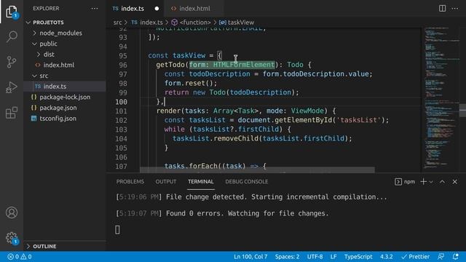
Task: Open the Search view in activity bar
Action: pyautogui.click(x=12, y=36)
